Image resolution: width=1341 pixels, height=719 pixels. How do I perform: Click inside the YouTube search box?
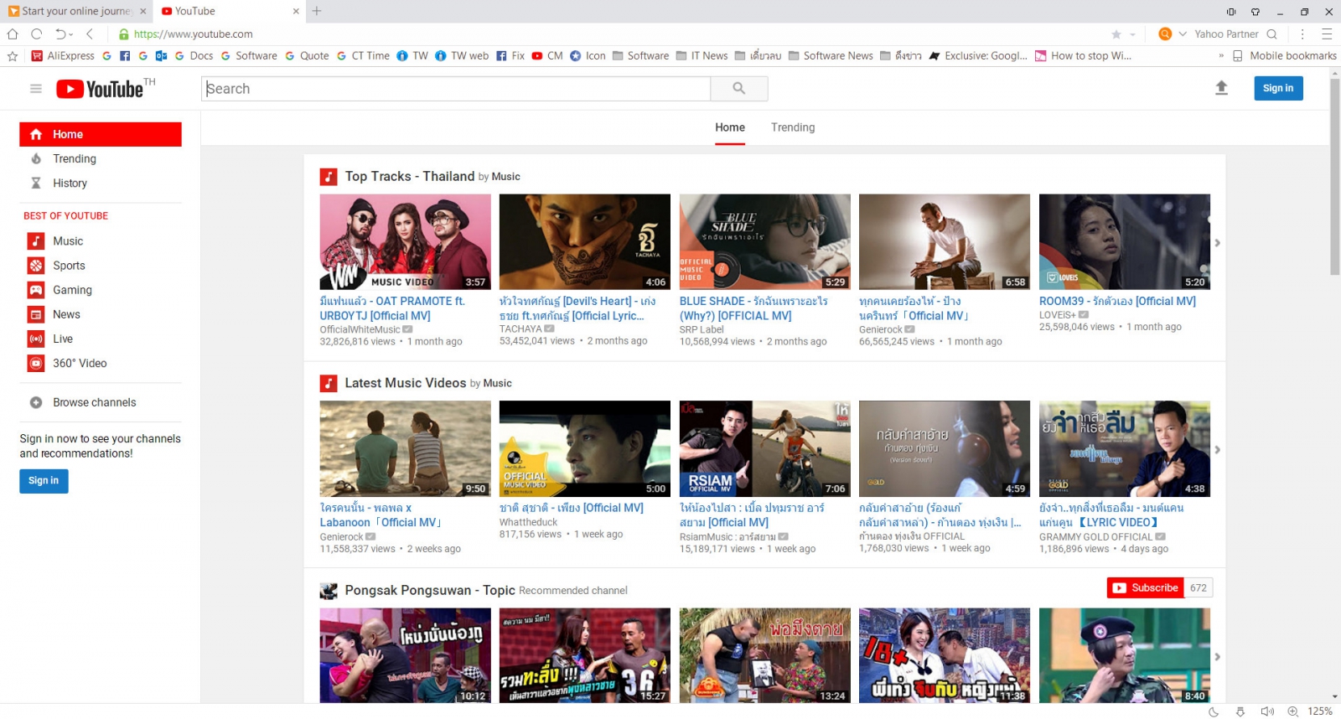tap(456, 89)
